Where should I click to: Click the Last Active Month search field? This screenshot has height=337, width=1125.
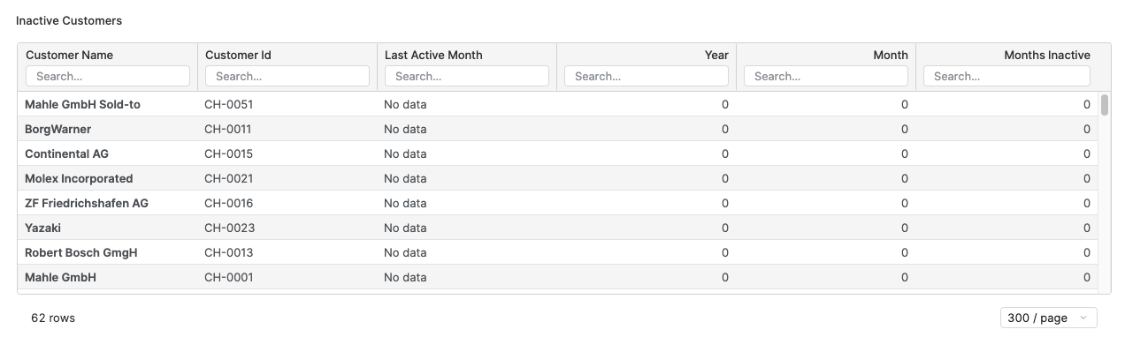pyautogui.click(x=467, y=76)
